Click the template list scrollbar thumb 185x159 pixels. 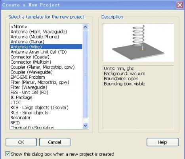(x=85, y=74)
